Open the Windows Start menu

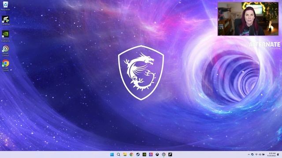tap(112, 154)
